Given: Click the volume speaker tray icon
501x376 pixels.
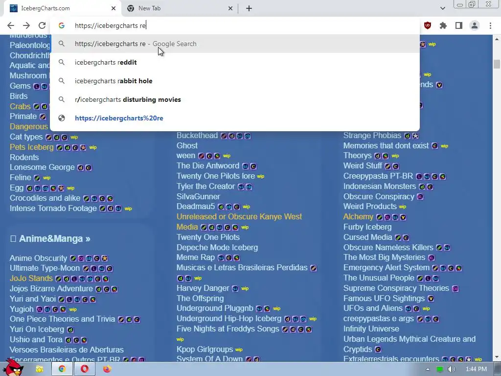Looking at the screenshot, I should tap(451, 369).
